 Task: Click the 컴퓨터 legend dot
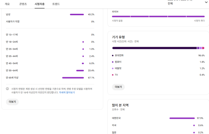[x=113, y=62]
